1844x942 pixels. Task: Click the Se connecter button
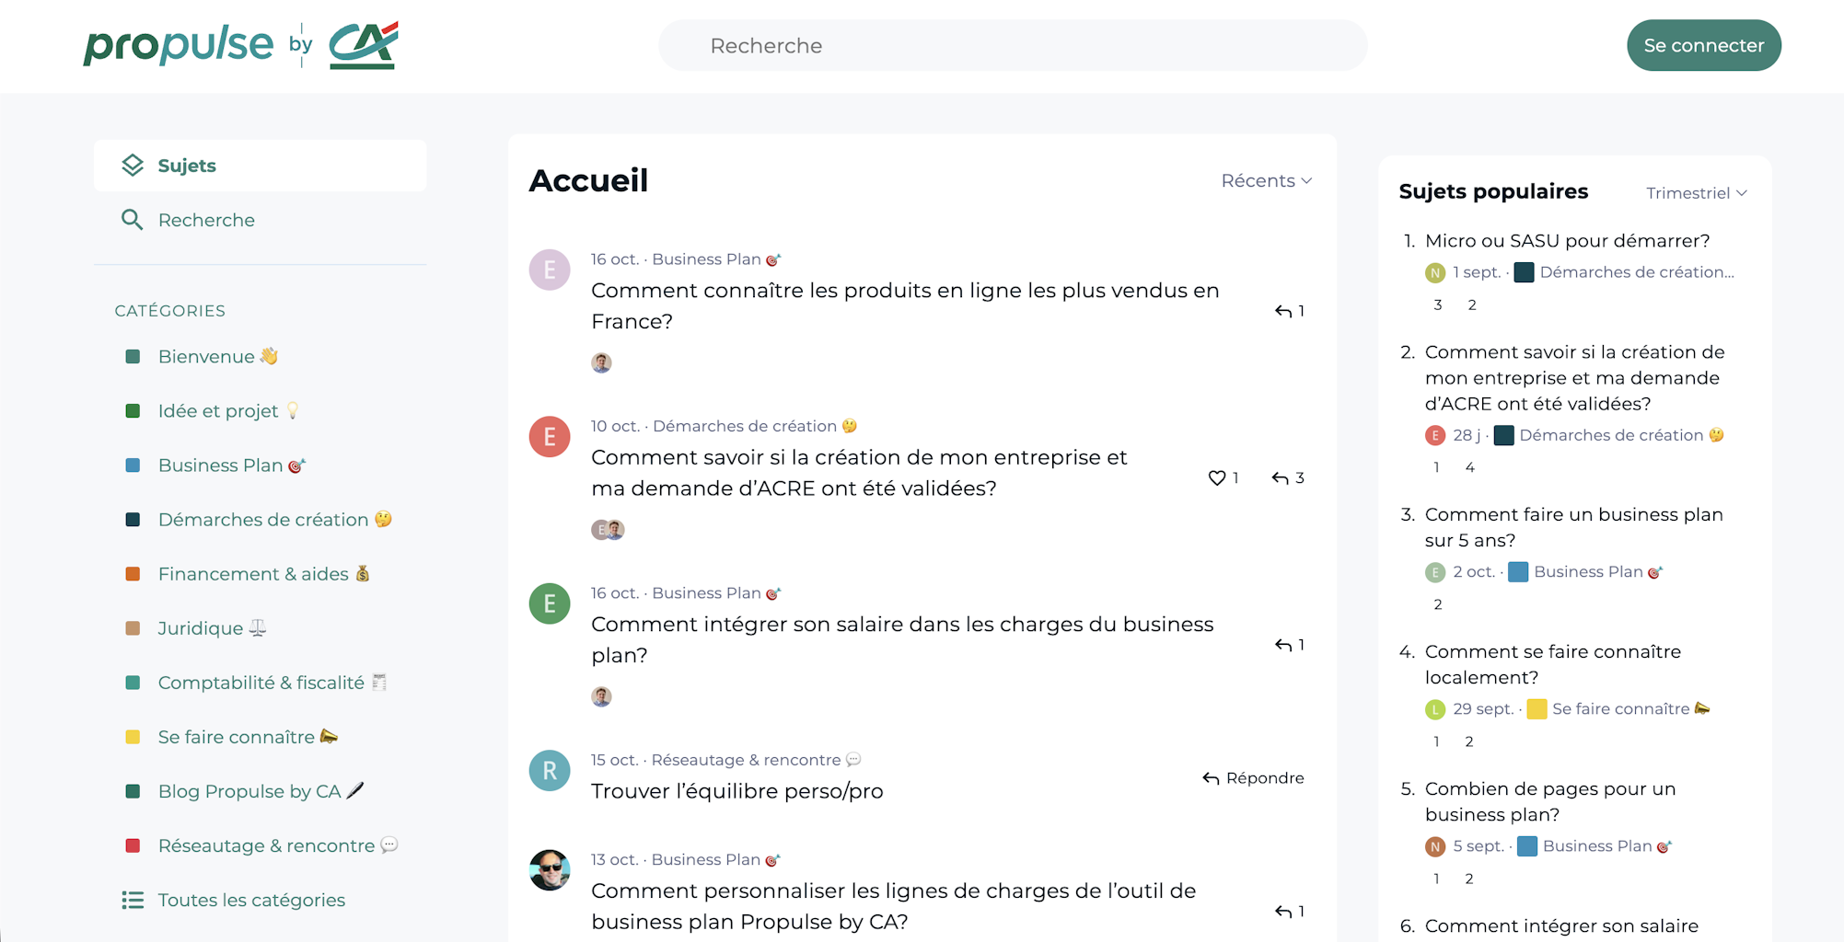(x=1703, y=44)
